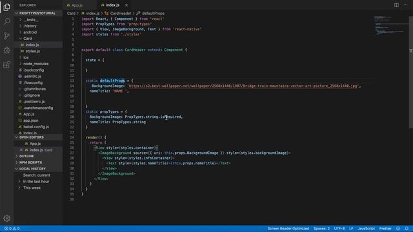Change language mode via JavaScript item
The height and width of the screenshot is (232, 413).
point(366,229)
